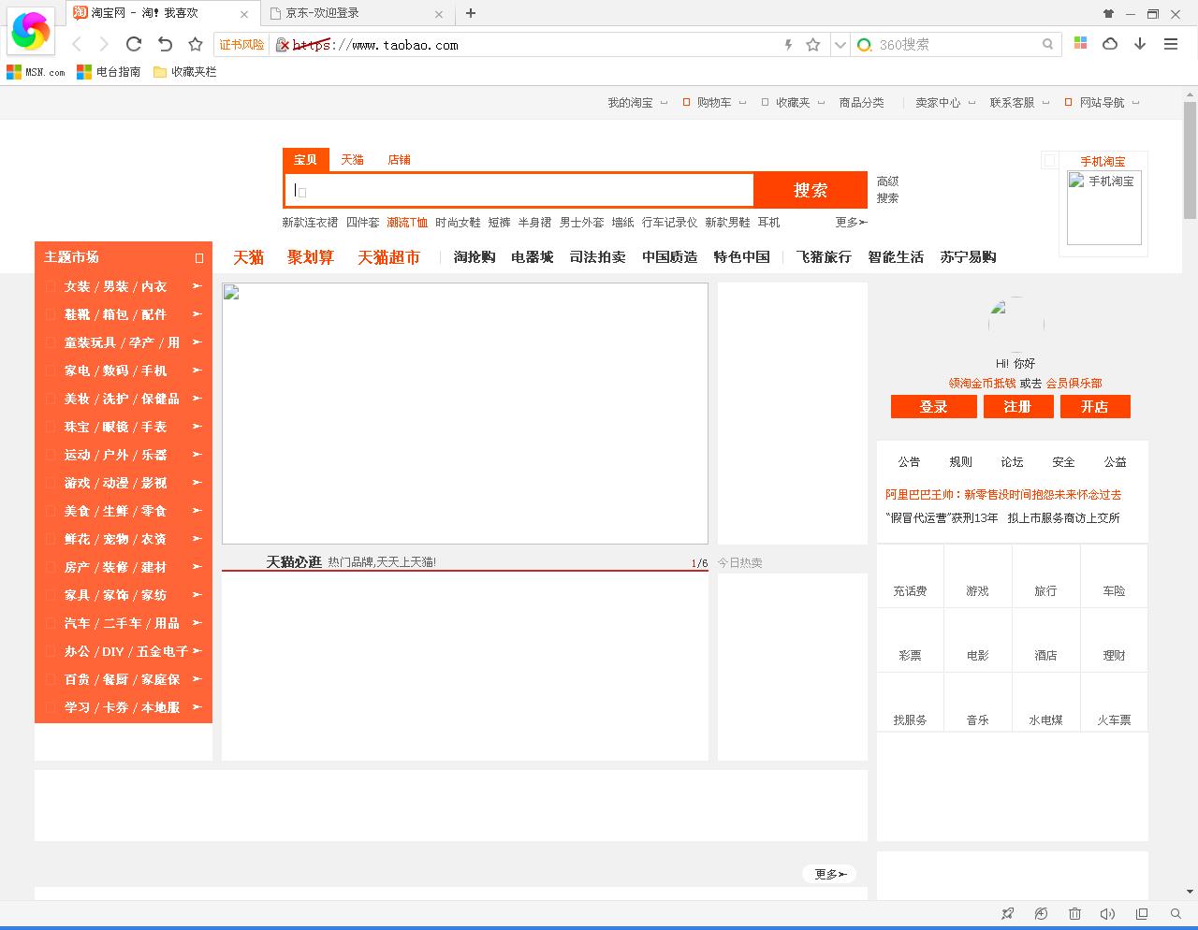Expand the address bar history dropdown
This screenshot has height=930, width=1198.
tap(840, 44)
